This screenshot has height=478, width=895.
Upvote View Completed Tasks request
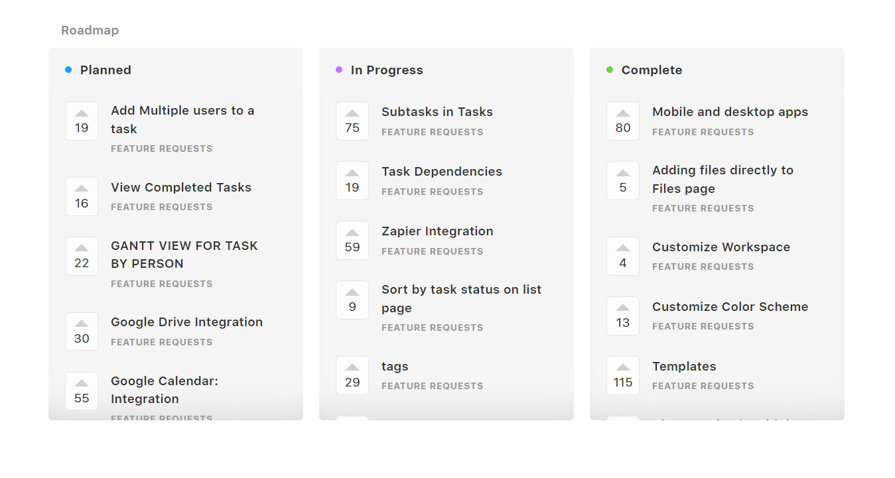click(82, 196)
